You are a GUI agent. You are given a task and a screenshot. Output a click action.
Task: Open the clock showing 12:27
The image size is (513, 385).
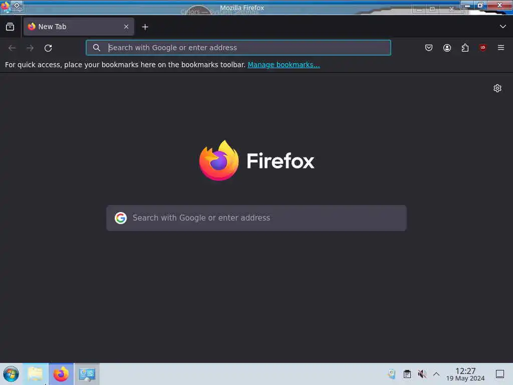coord(465,374)
